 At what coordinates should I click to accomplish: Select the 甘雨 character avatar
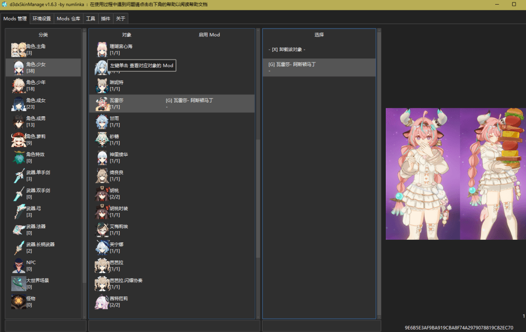click(102, 121)
